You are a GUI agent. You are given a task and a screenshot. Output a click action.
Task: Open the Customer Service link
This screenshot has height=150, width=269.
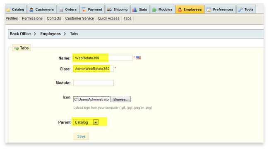click(79, 18)
